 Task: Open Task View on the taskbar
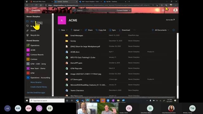click(72, 101)
